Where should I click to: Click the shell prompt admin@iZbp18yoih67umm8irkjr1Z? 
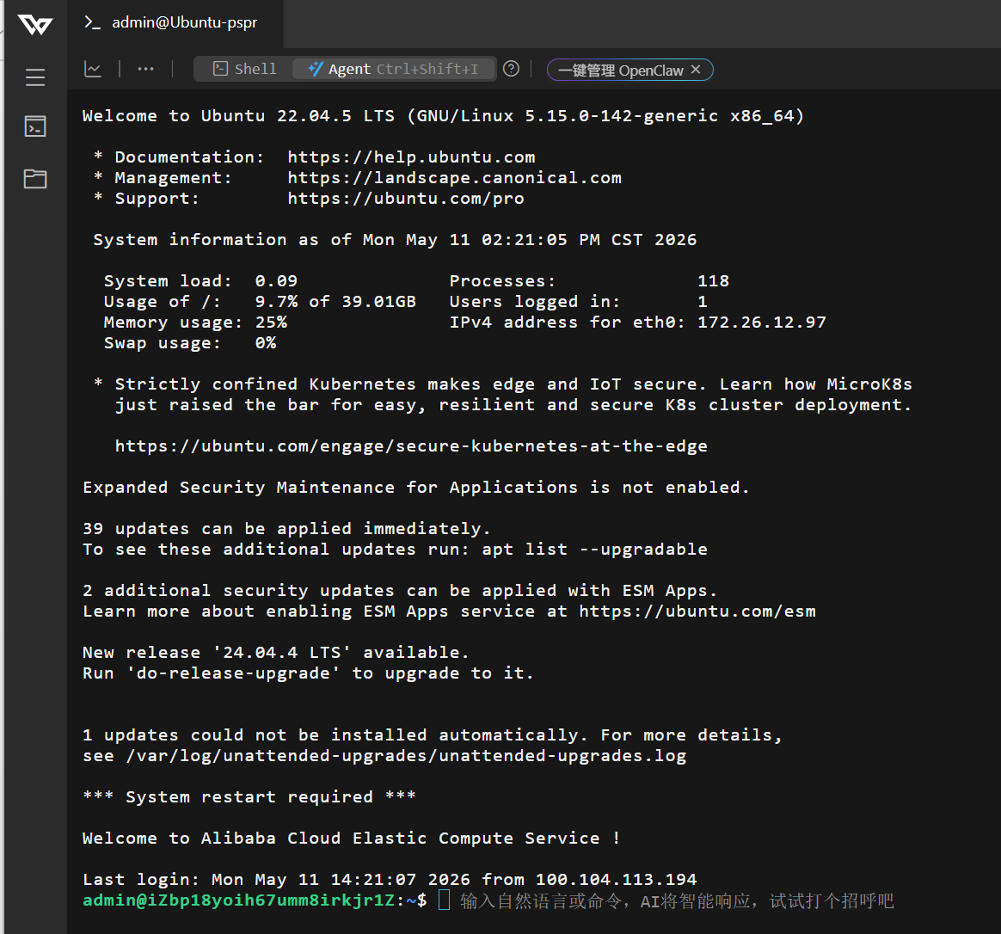tap(239, 900)
